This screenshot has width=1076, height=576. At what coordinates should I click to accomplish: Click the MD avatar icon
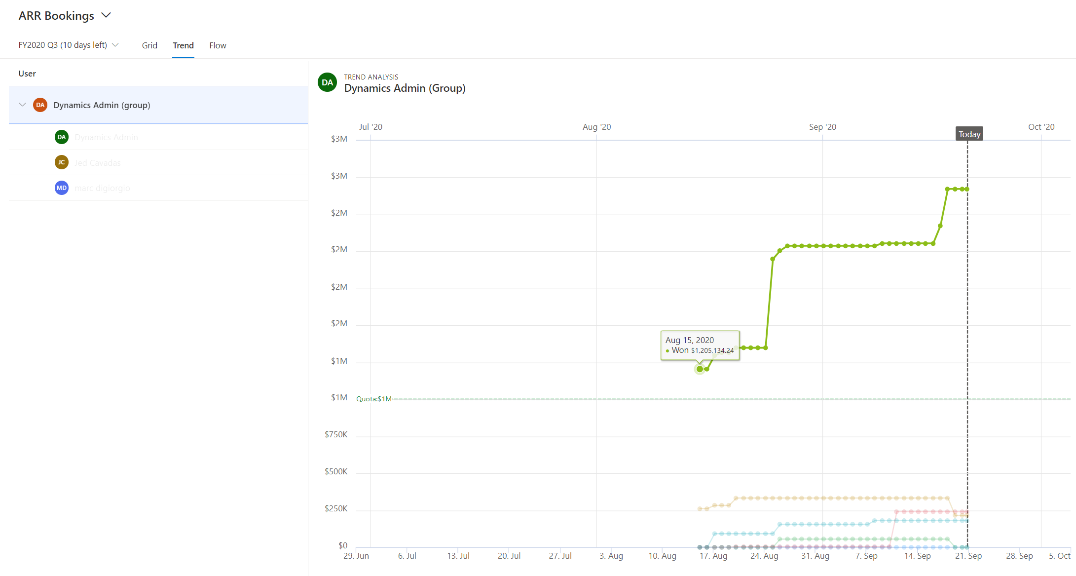[x=62, y=188]
